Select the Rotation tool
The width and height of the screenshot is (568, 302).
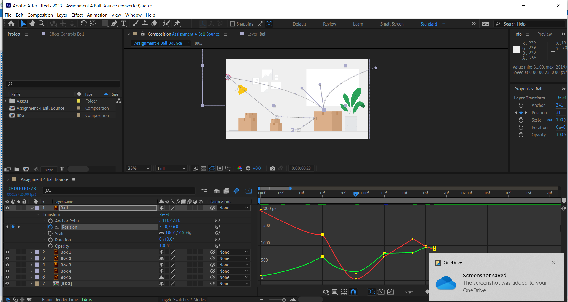pyautogui.click(x=84, y=23)
